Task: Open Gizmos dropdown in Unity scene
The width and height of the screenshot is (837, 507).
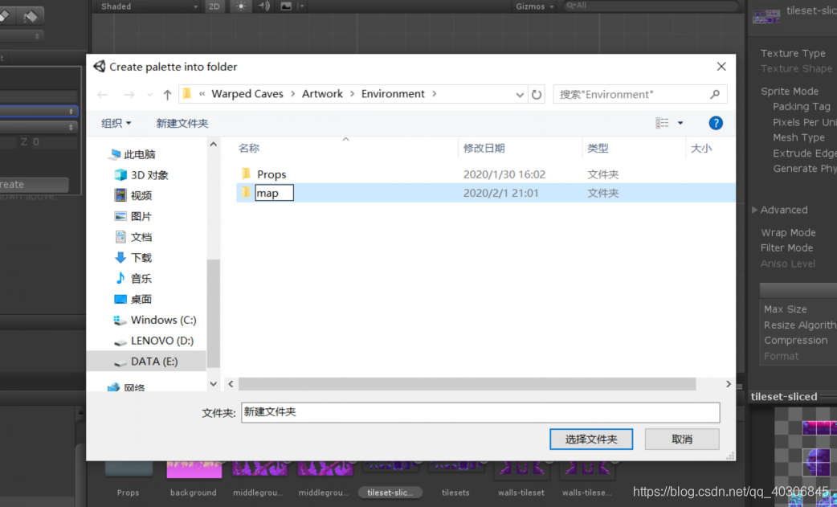Action: 534,6
